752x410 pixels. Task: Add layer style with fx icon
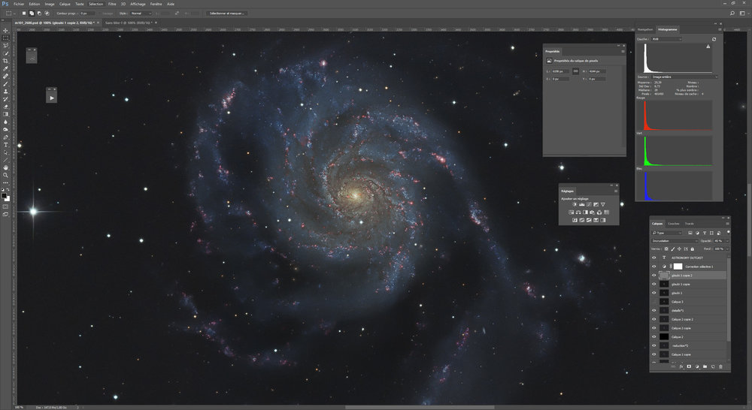(681, 366)
